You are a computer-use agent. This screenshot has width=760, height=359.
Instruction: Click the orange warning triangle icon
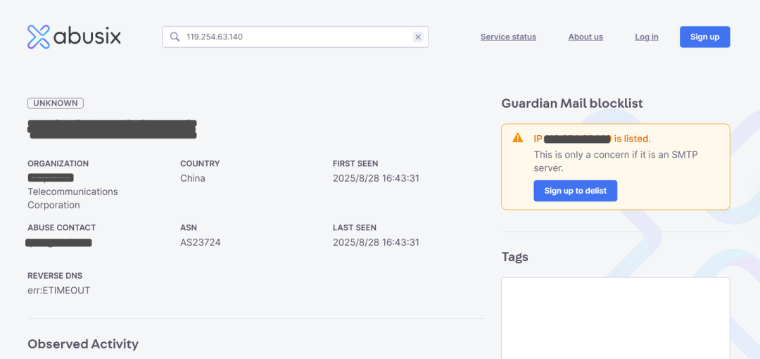(518, 138)
